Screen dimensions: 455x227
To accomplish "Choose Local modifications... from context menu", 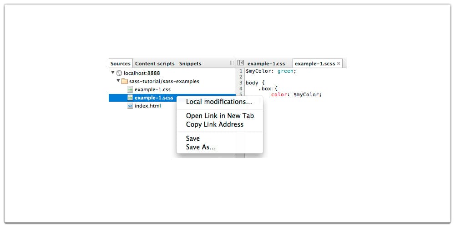I will click(x=219, y=102).
